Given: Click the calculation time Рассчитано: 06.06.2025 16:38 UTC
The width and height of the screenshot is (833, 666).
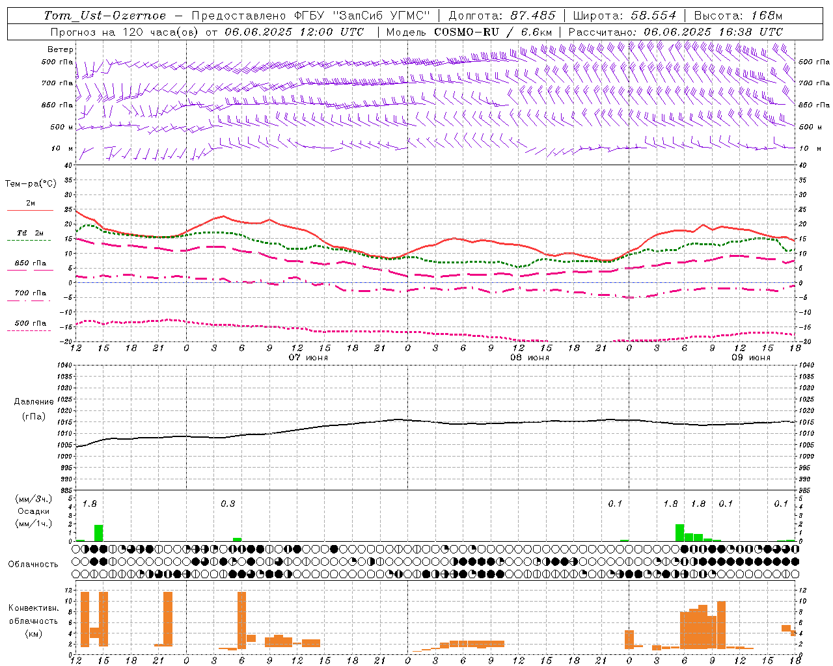Looking at the screenshot, I should (676, 32).
